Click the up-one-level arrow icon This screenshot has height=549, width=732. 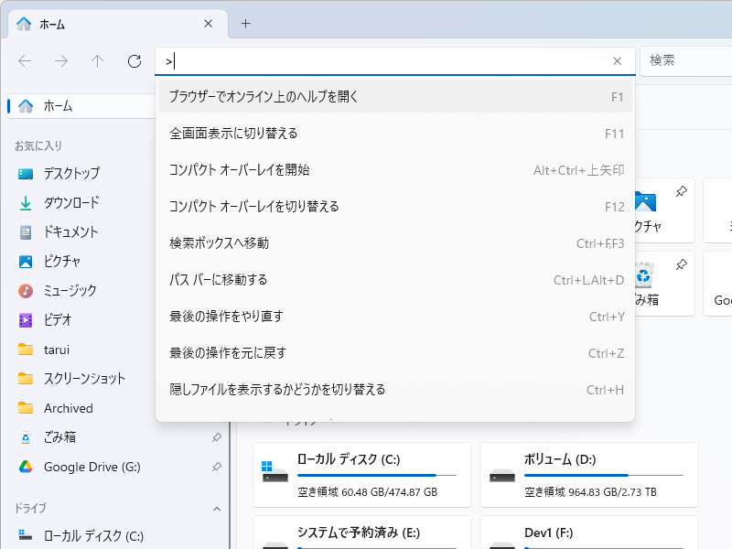pyautogui.click(x=96, y=61)
